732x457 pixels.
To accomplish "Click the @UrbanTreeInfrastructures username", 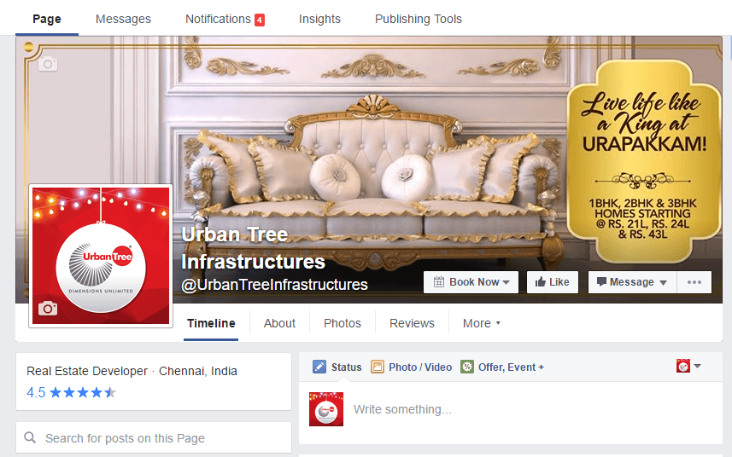I will click(274, 284).
